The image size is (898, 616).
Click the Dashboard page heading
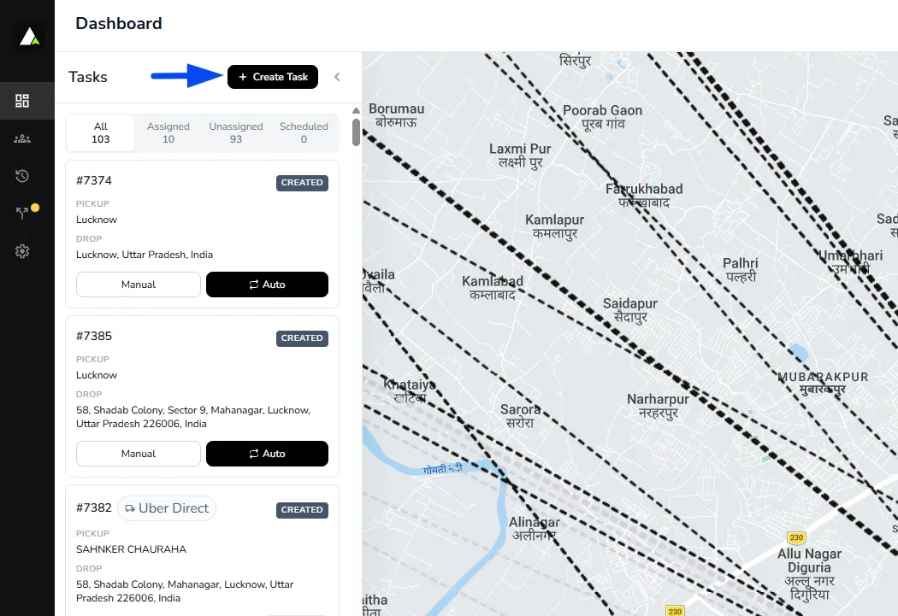(x=119, y=23)
